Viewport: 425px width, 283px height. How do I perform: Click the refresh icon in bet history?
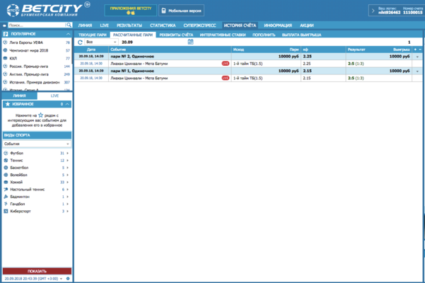tap(80, 42)
